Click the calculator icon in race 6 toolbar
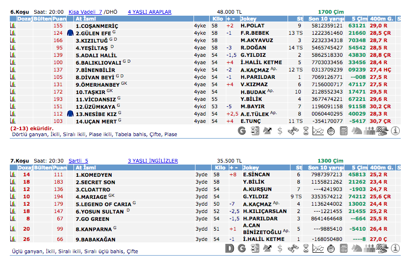The width and height of the screenshot is (413, 262). coord(343,130)
